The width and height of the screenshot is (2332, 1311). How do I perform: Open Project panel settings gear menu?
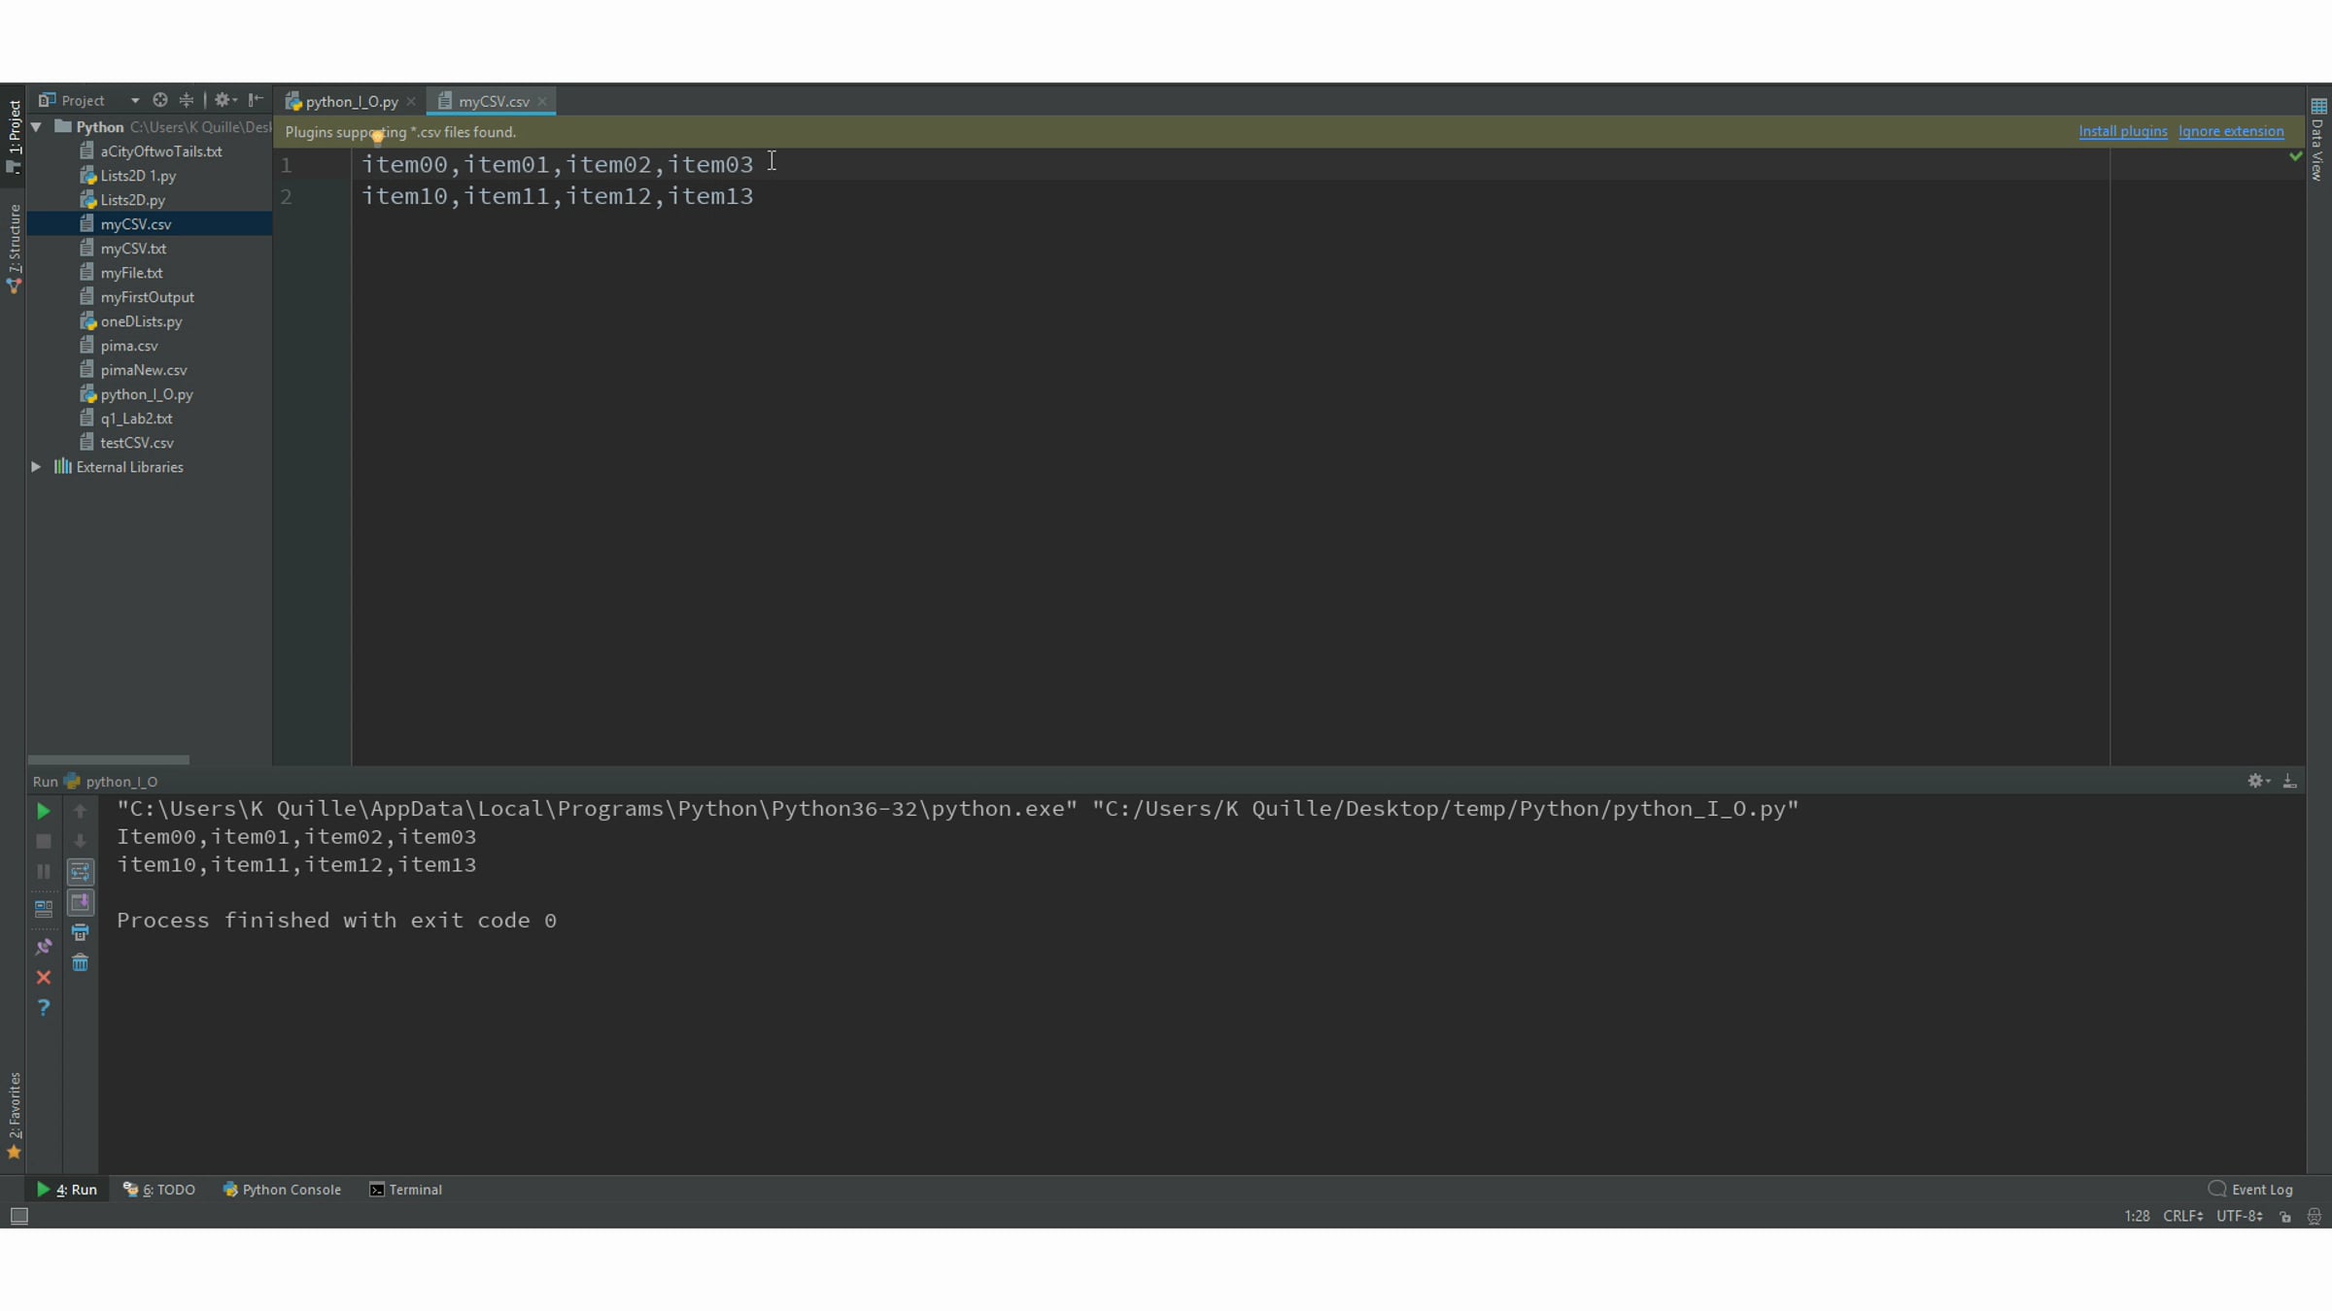(x=225, y=100)
